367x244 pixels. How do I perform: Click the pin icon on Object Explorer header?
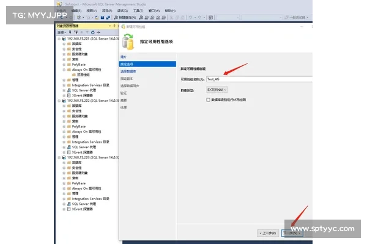[114, 26]
